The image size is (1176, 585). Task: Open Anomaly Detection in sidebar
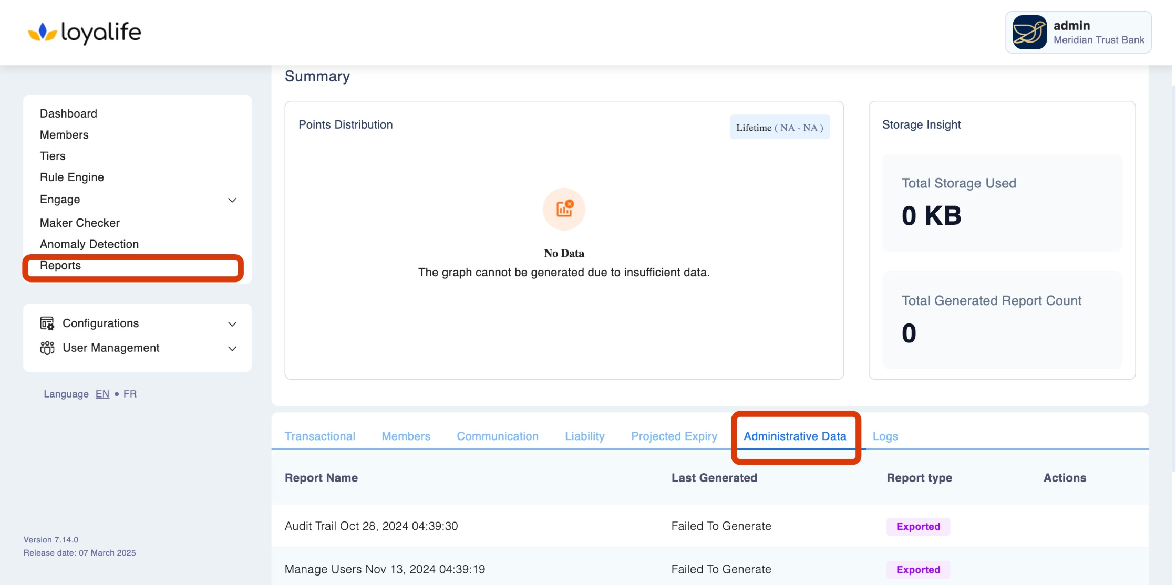89,244
